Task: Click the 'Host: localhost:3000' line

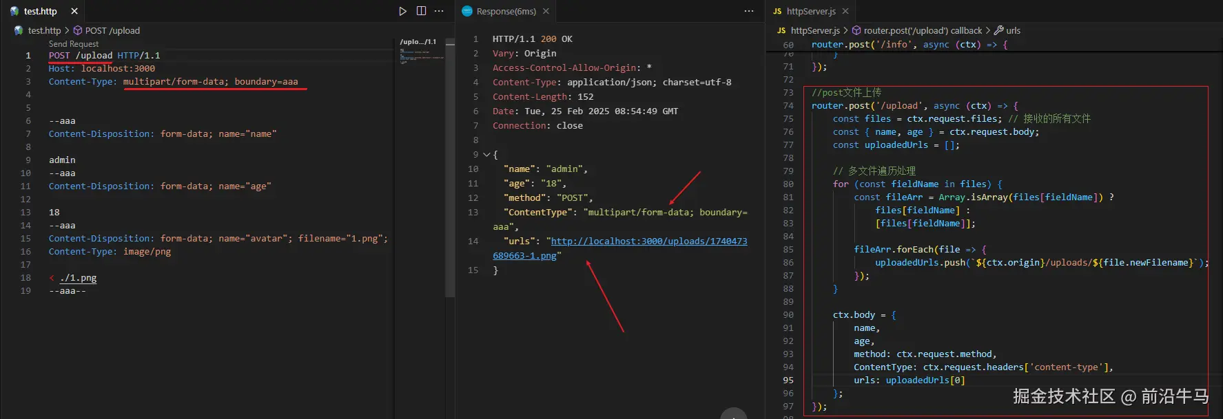Action: [x=101, y=69]
